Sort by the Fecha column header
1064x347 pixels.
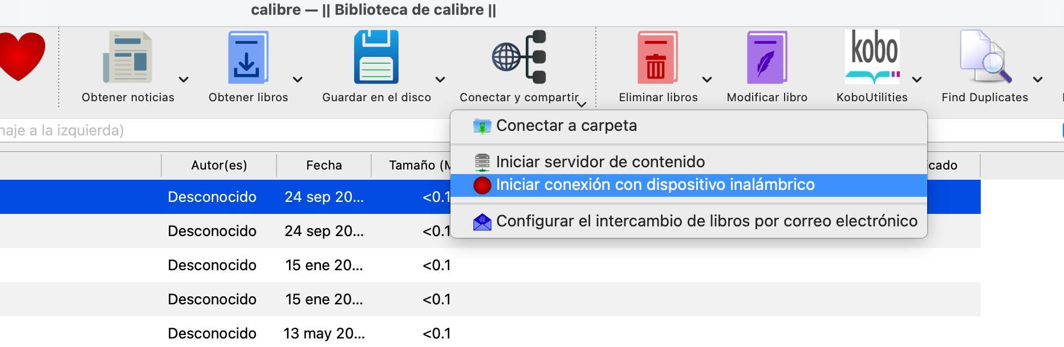[324, 166]
